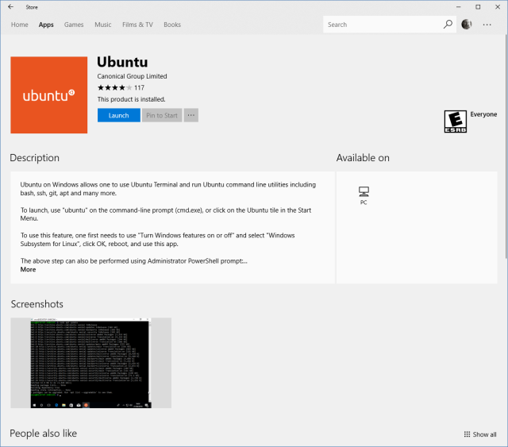Open the Films & TV tab
This screenshot has width=508, height=447.
(x=137, y=25)
